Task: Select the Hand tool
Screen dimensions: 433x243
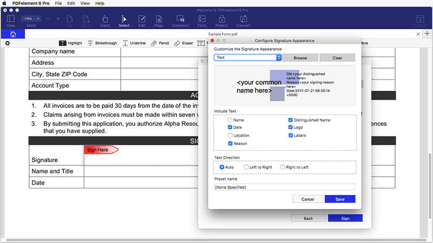Action: 105,21
